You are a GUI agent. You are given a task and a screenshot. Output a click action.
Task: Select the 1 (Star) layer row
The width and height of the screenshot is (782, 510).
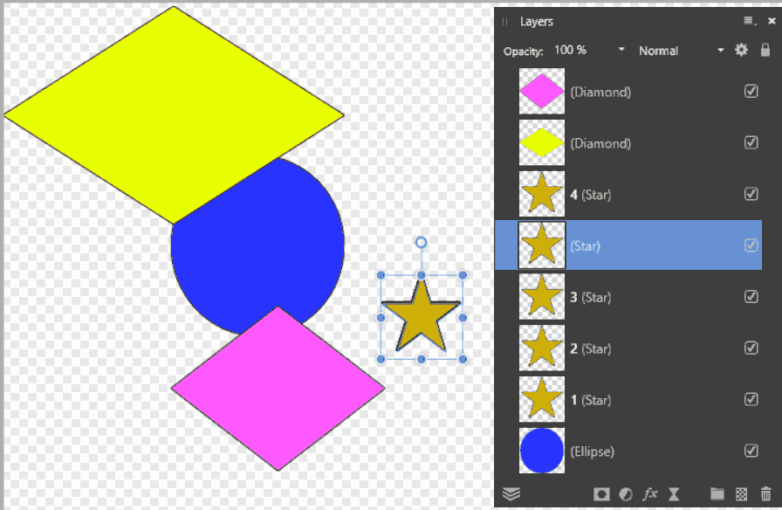point(628,400)
